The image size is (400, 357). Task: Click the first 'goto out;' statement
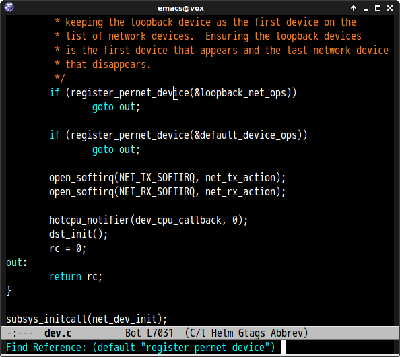click(x=116, y=107)
